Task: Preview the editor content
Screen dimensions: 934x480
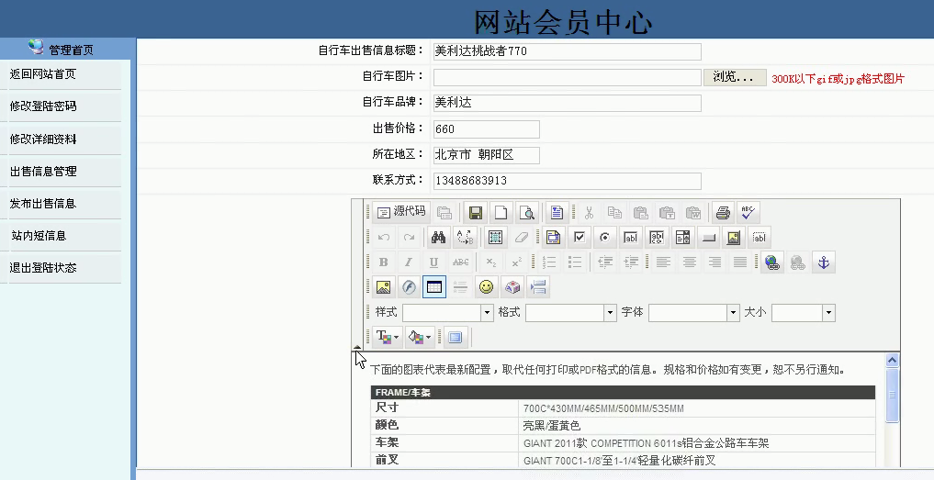Action: [x=526, y=213]
